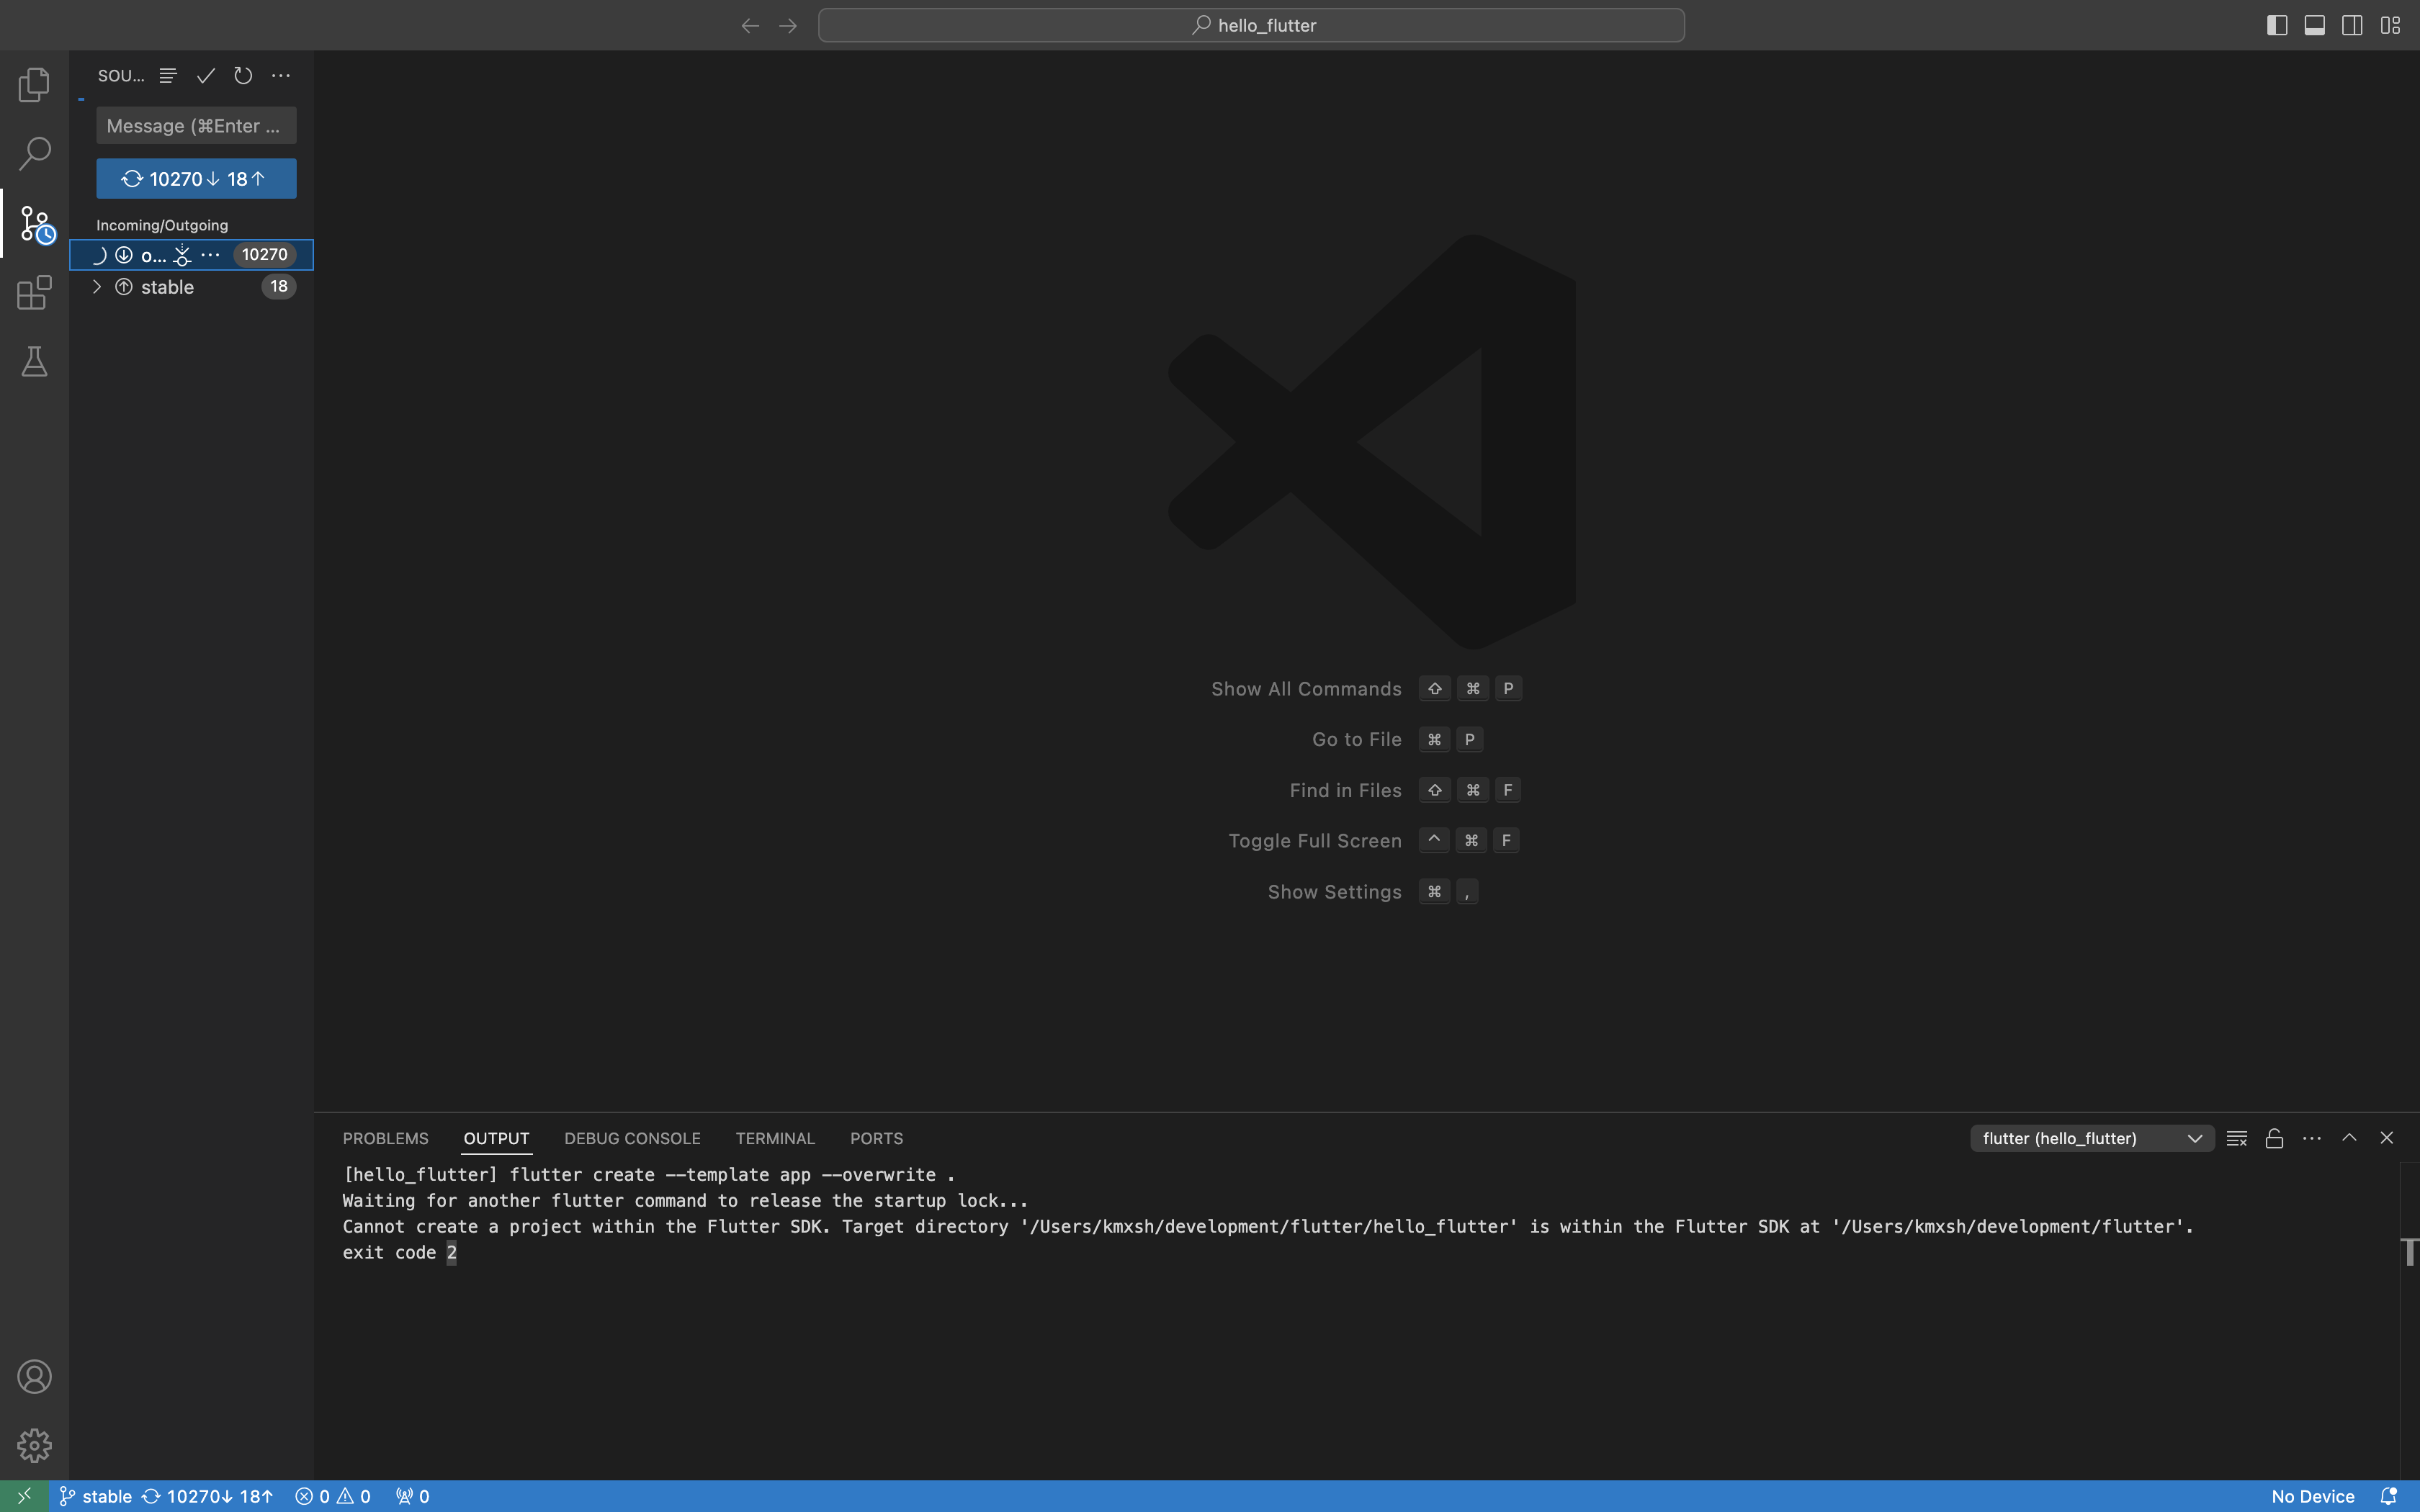Open the flutter (hello_flutter) output channel dropdown

[x=2092, y=1138]
